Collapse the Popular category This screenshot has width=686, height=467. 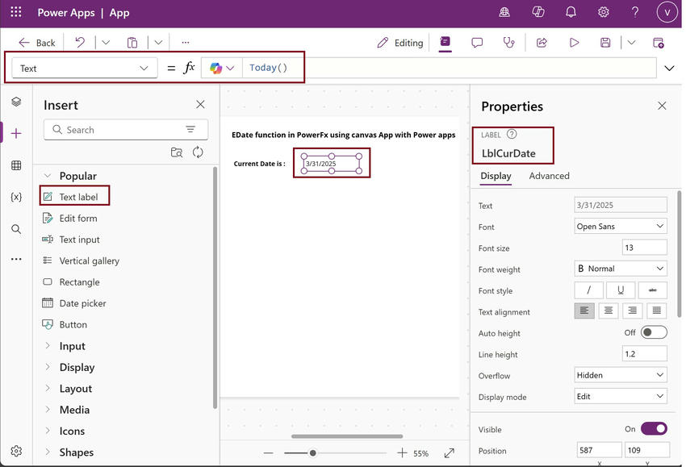48,176
